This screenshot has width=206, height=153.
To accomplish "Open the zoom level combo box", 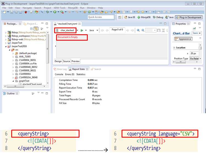I will [x=151, y=30].
